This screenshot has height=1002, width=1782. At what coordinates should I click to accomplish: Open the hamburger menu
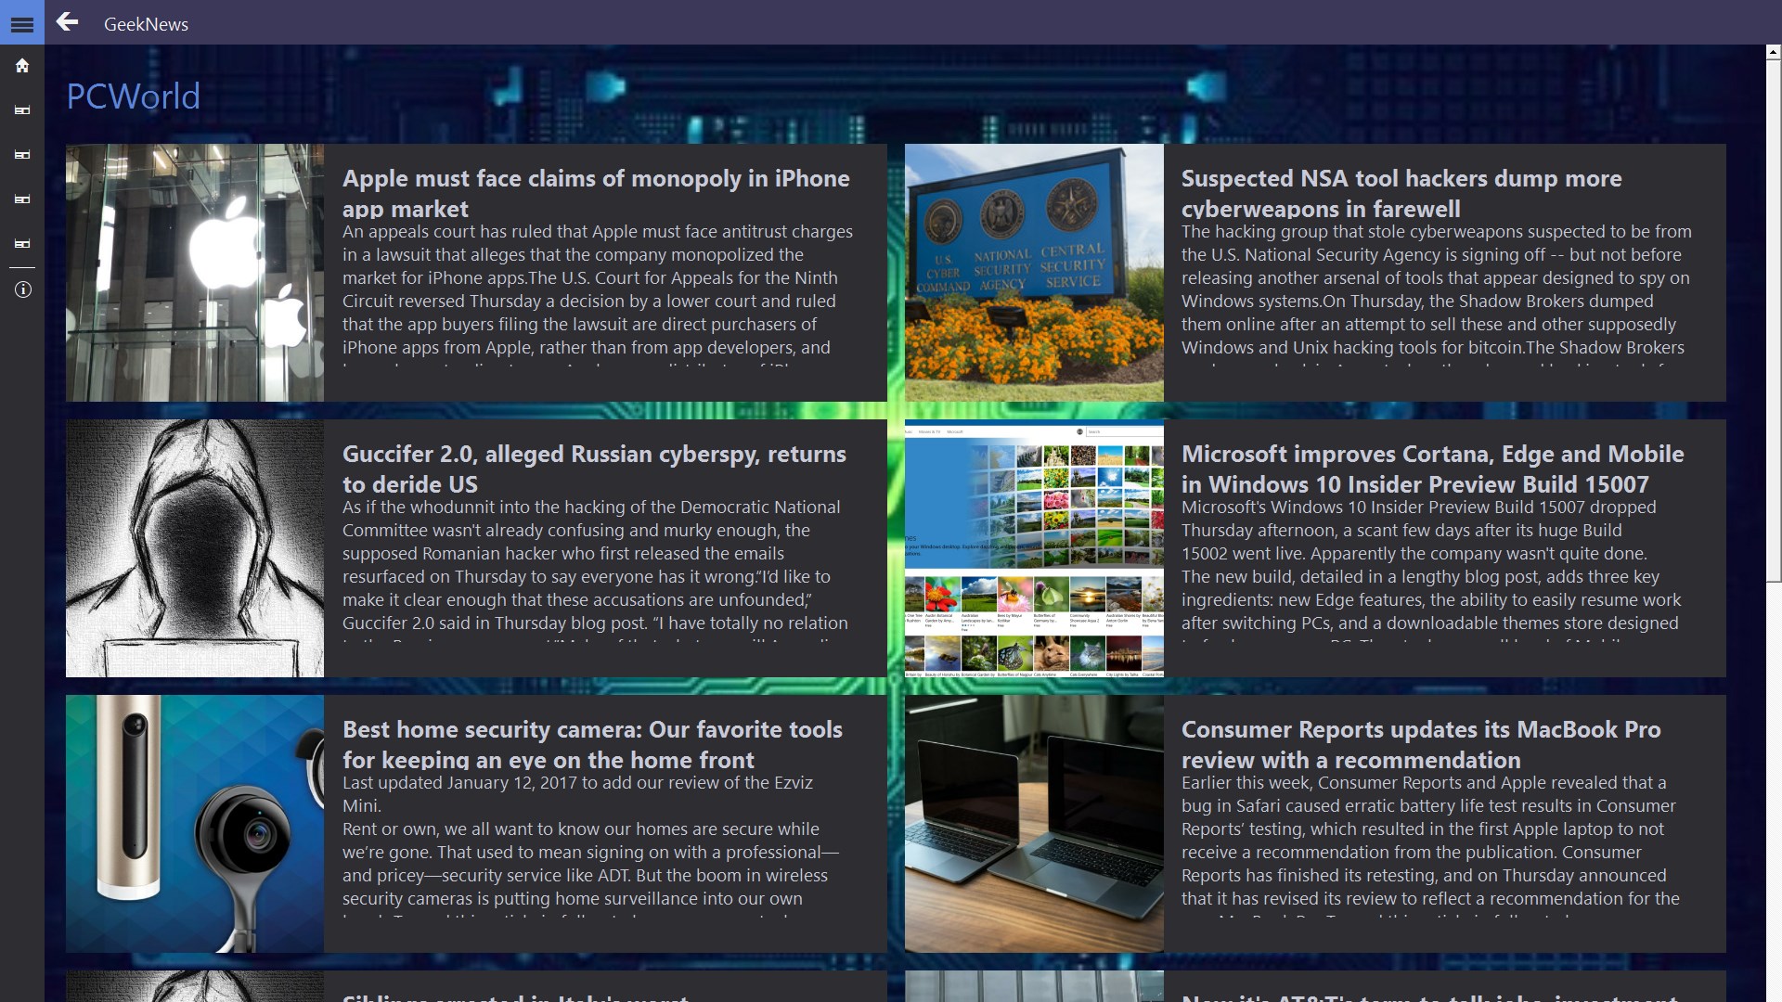[x=22, y=24]
